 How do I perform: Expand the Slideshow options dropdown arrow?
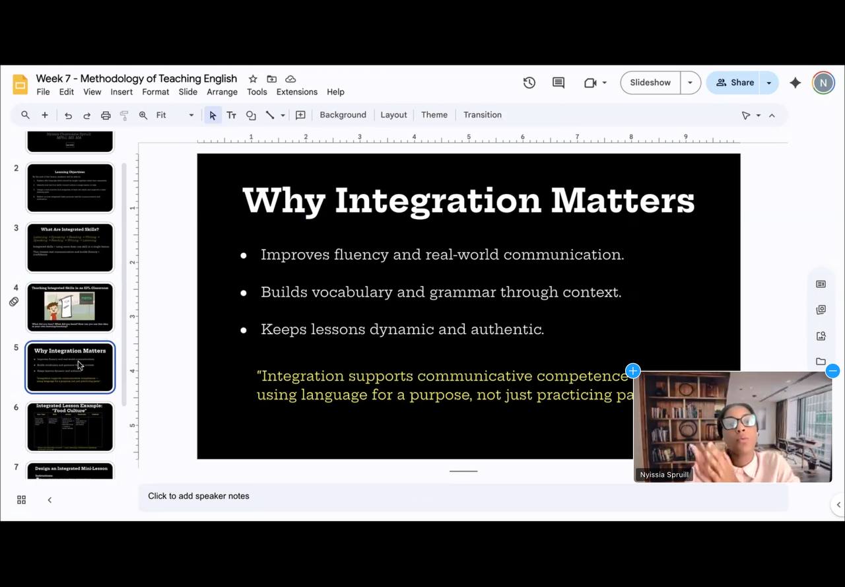pyautogui.click(x=690, y=83)
